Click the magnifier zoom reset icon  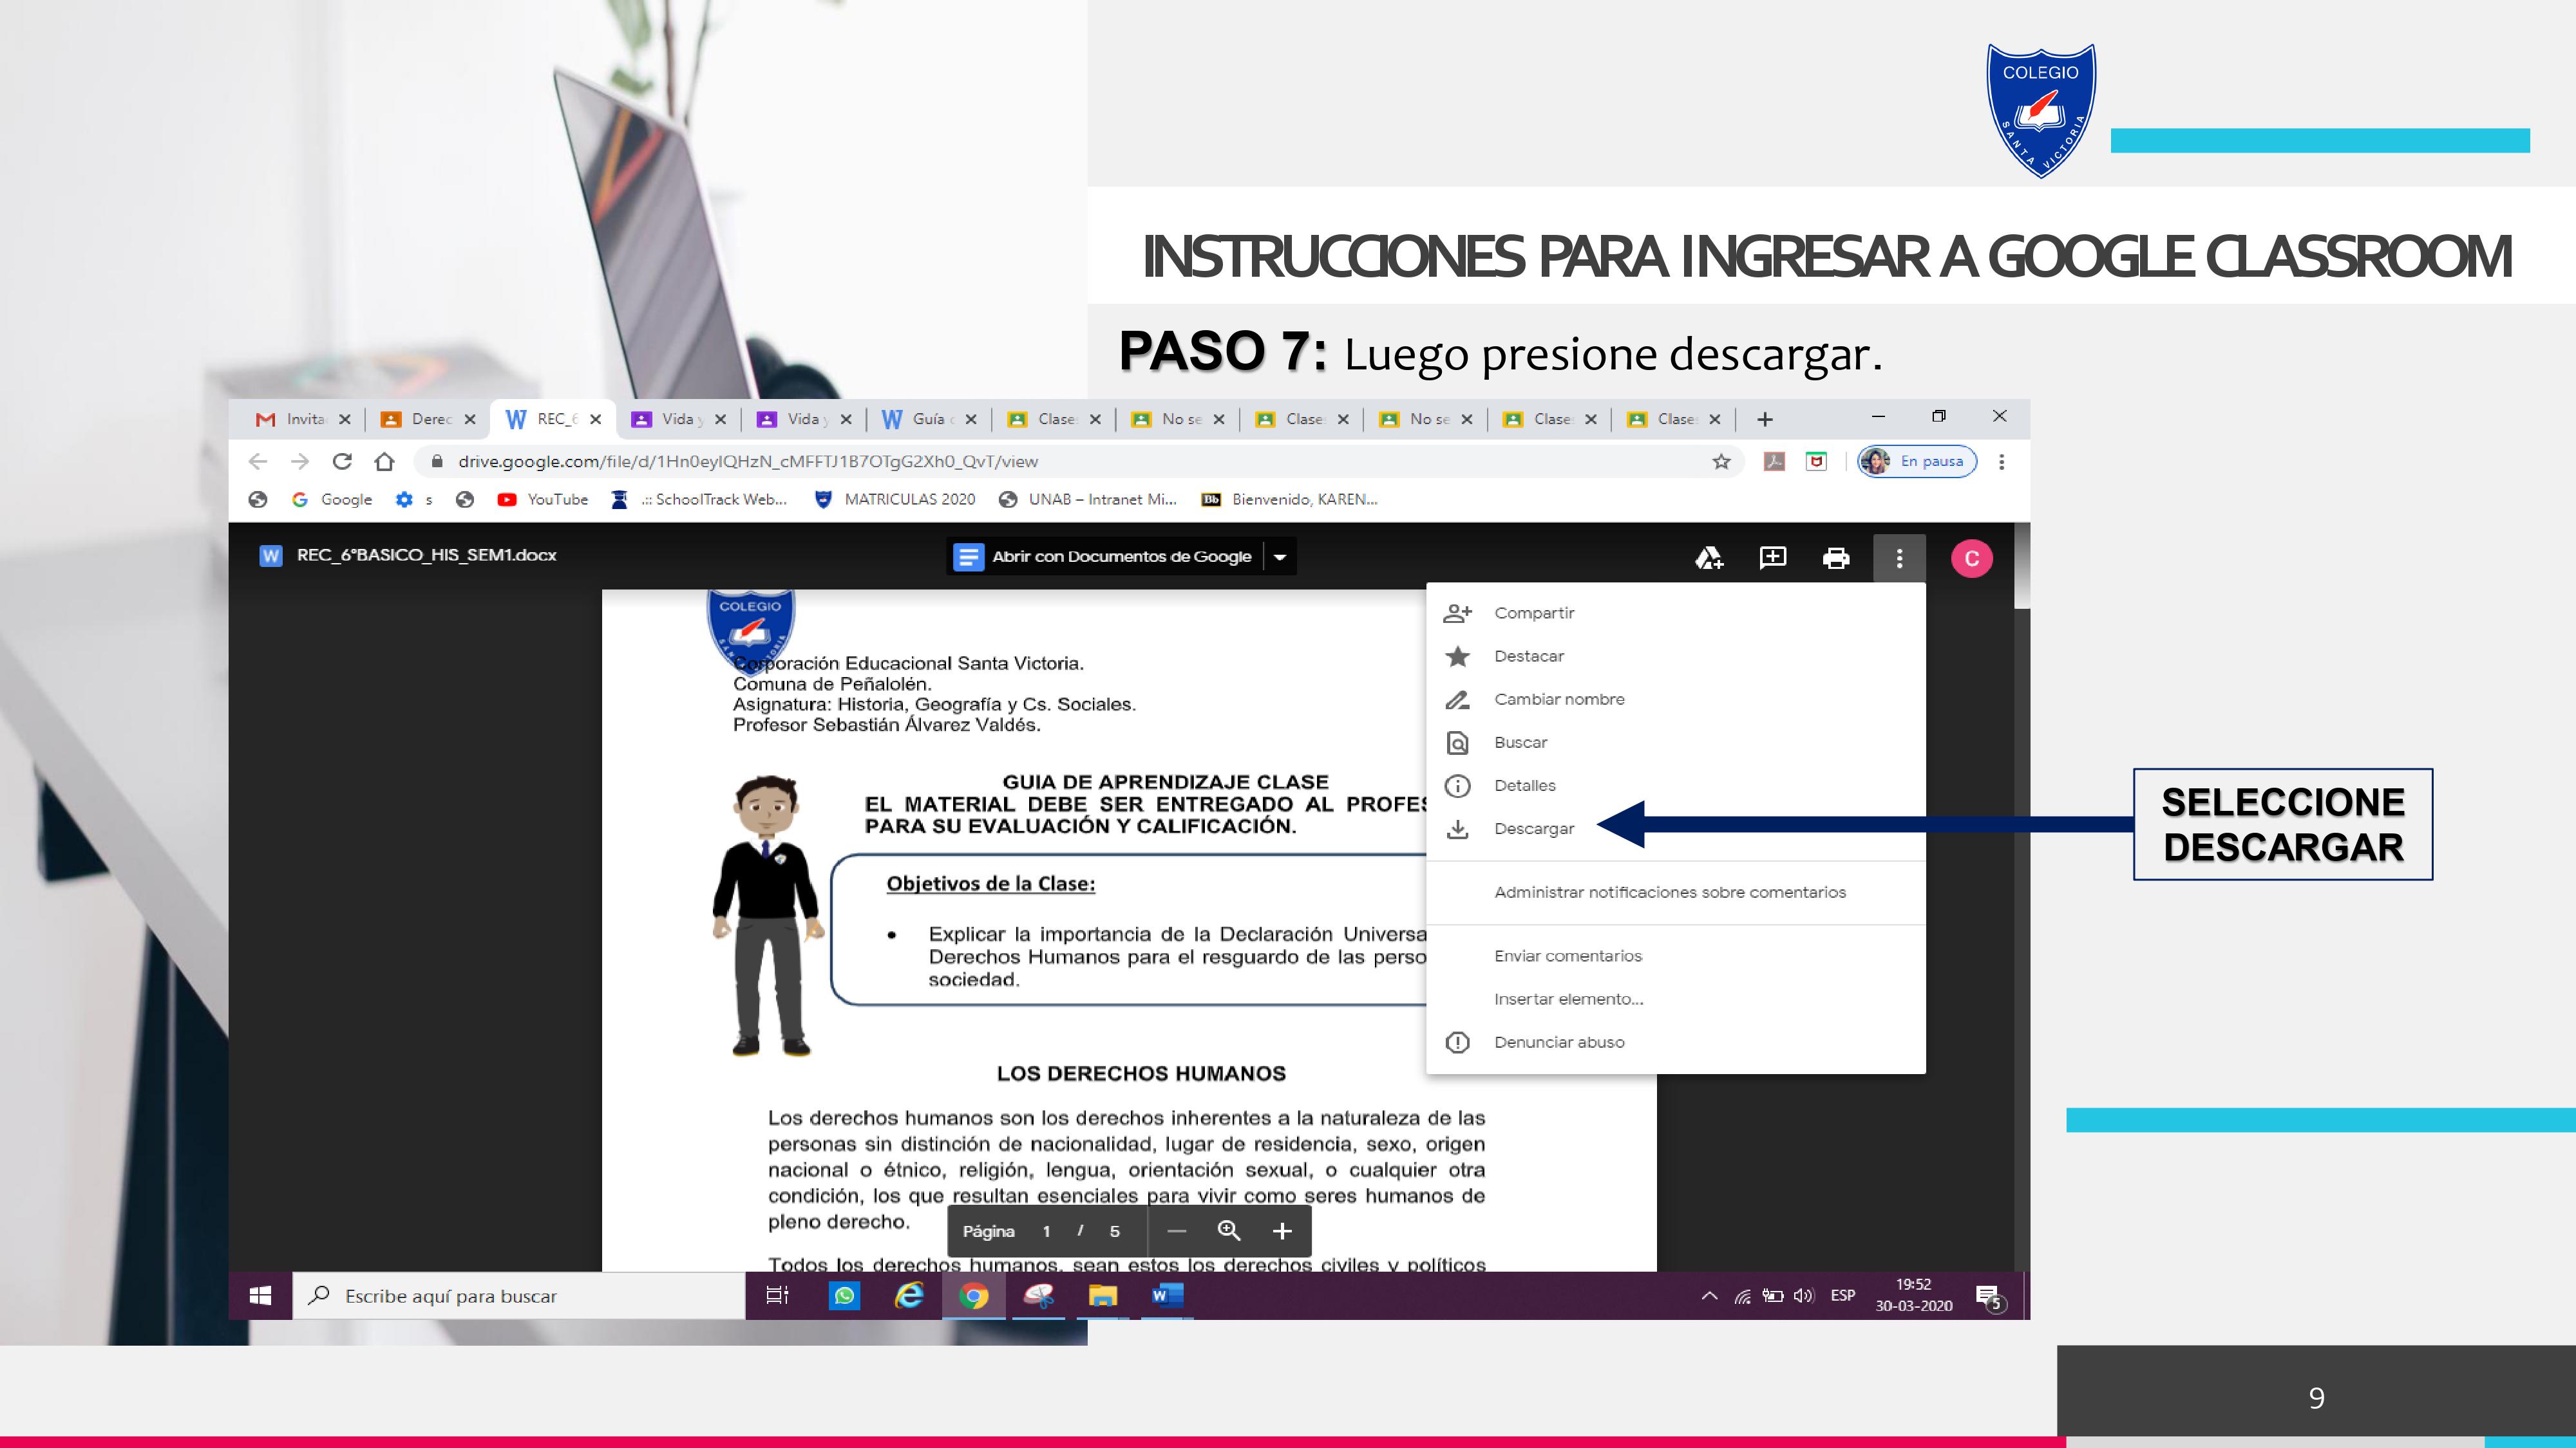[x=1229, y=1231]
